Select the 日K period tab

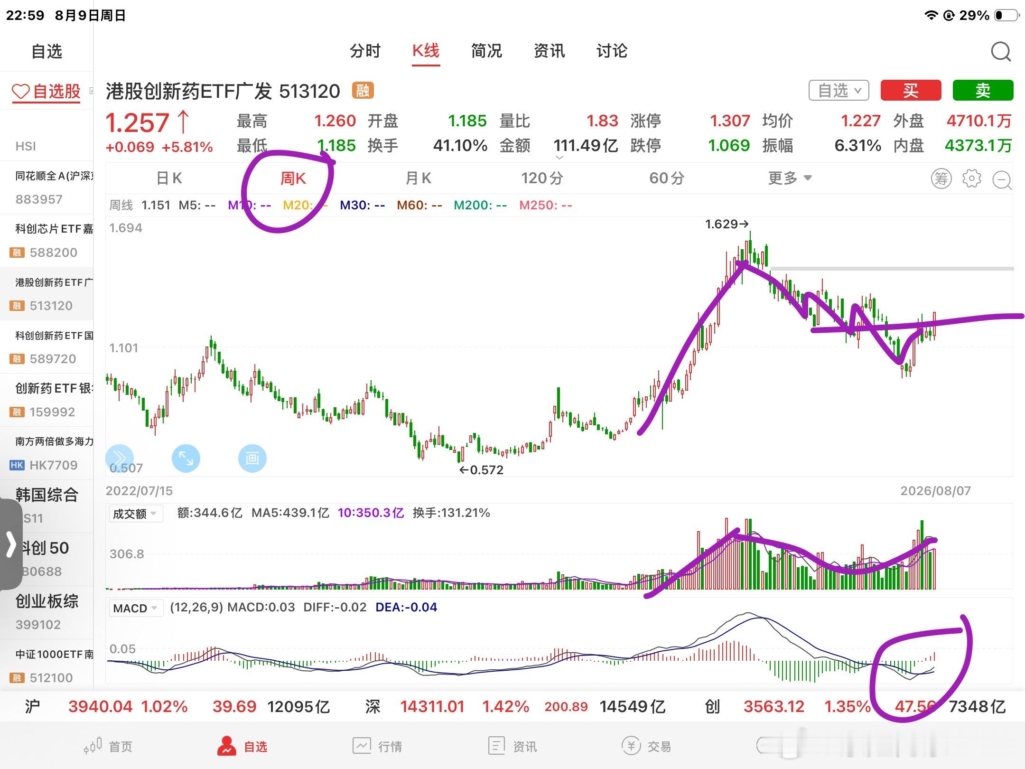[x=169, y=178]
